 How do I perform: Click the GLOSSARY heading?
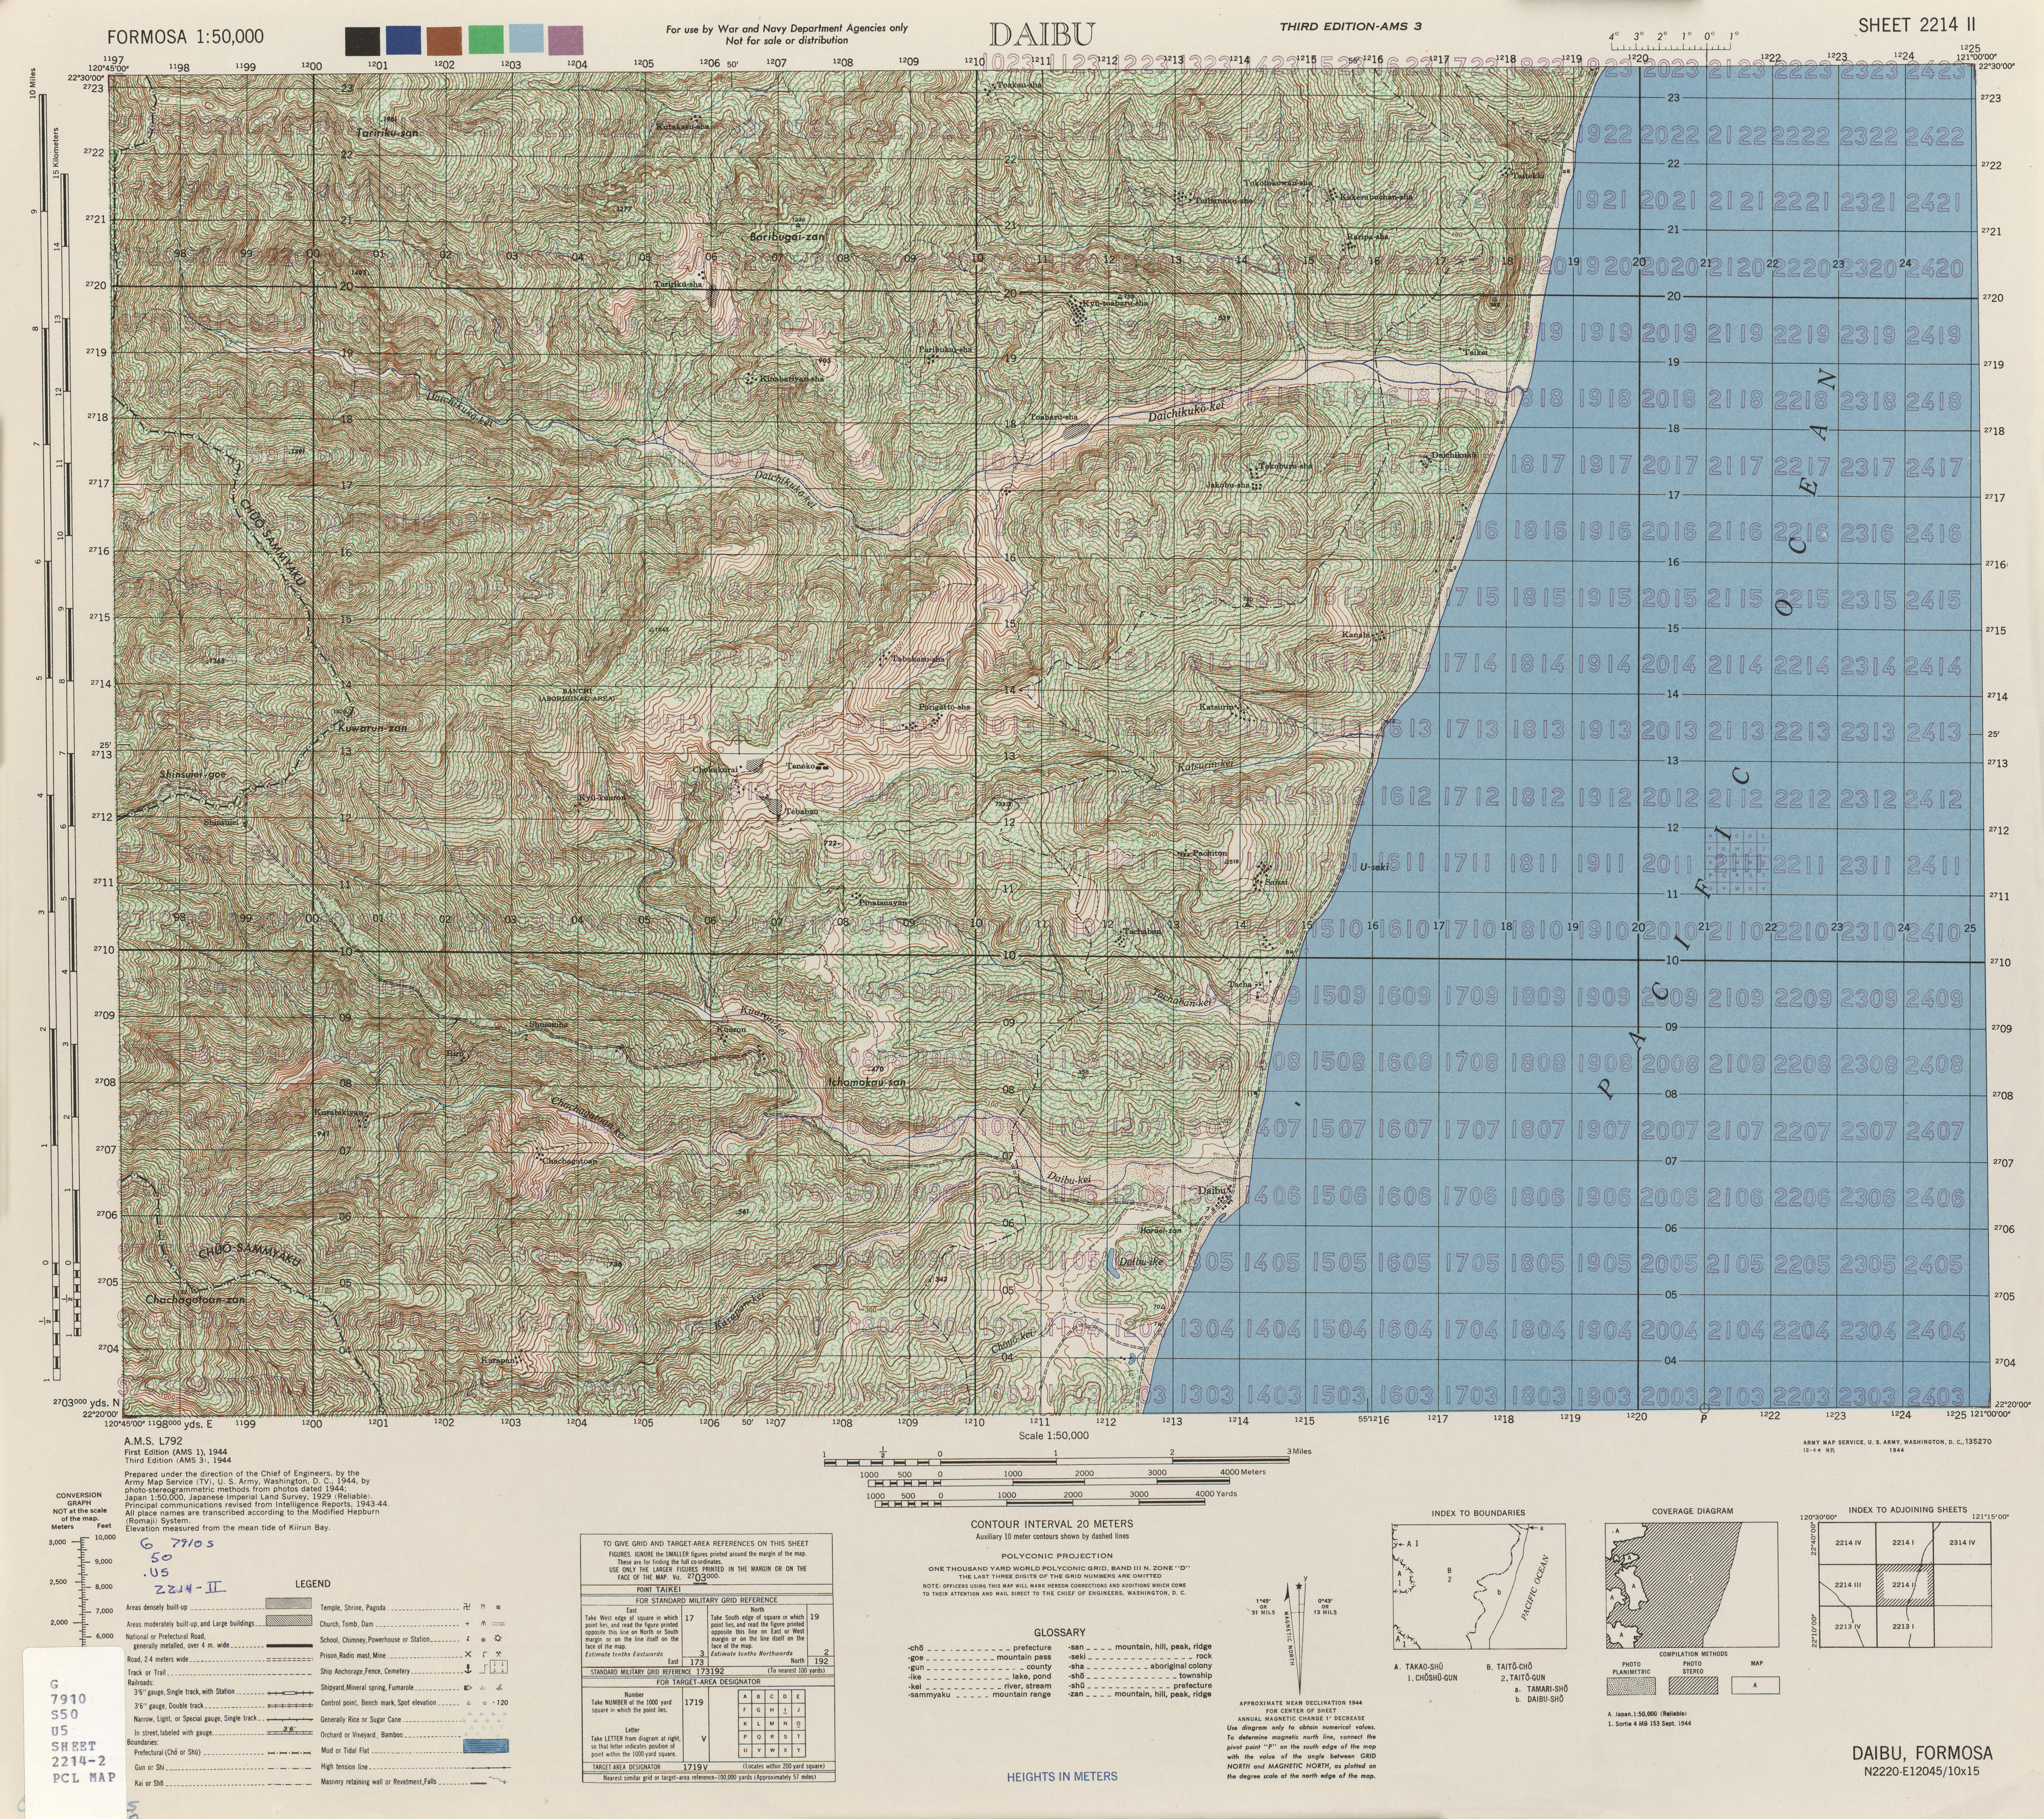point(1060,1632)
